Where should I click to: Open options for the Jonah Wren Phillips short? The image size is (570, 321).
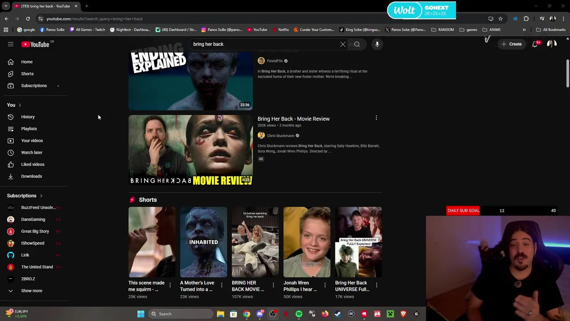[325, 285]
